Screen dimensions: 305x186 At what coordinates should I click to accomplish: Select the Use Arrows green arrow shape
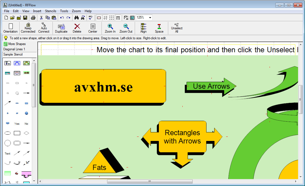coord(211,86)
